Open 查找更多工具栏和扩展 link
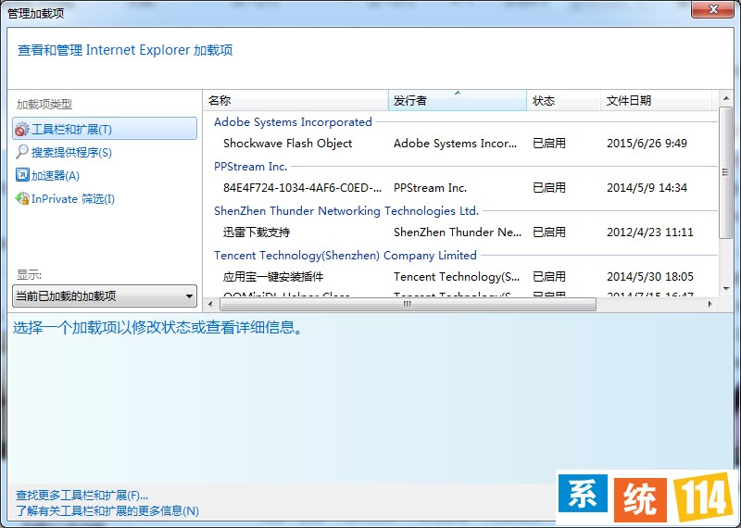The height and width of the screenshot is (528, 741). pyautogui.click(x=82, y=496)
